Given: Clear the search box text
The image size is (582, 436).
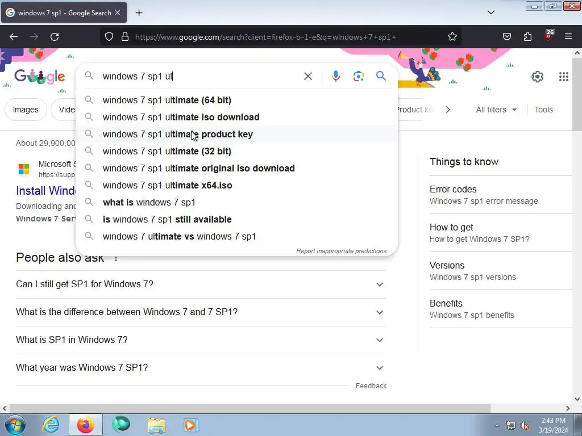Looking at the screenshot, I should point(307,77).
